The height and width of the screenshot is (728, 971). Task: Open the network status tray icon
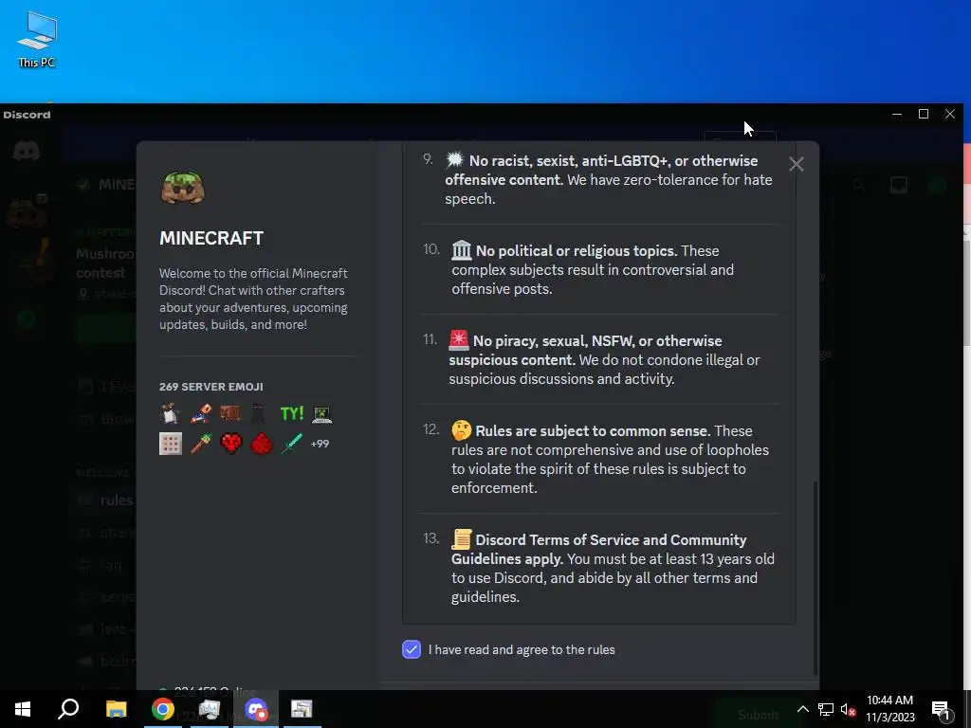point(826,709)
